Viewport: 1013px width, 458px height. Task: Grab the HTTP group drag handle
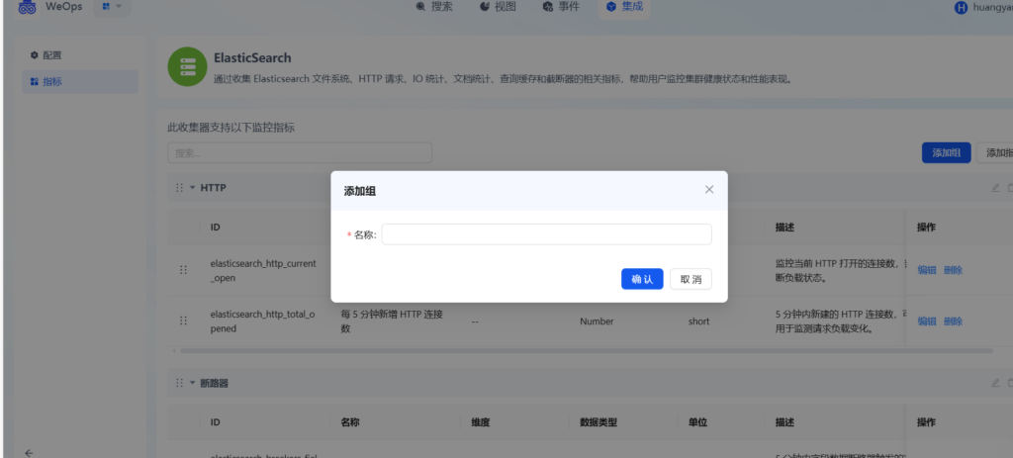point(179,188)
